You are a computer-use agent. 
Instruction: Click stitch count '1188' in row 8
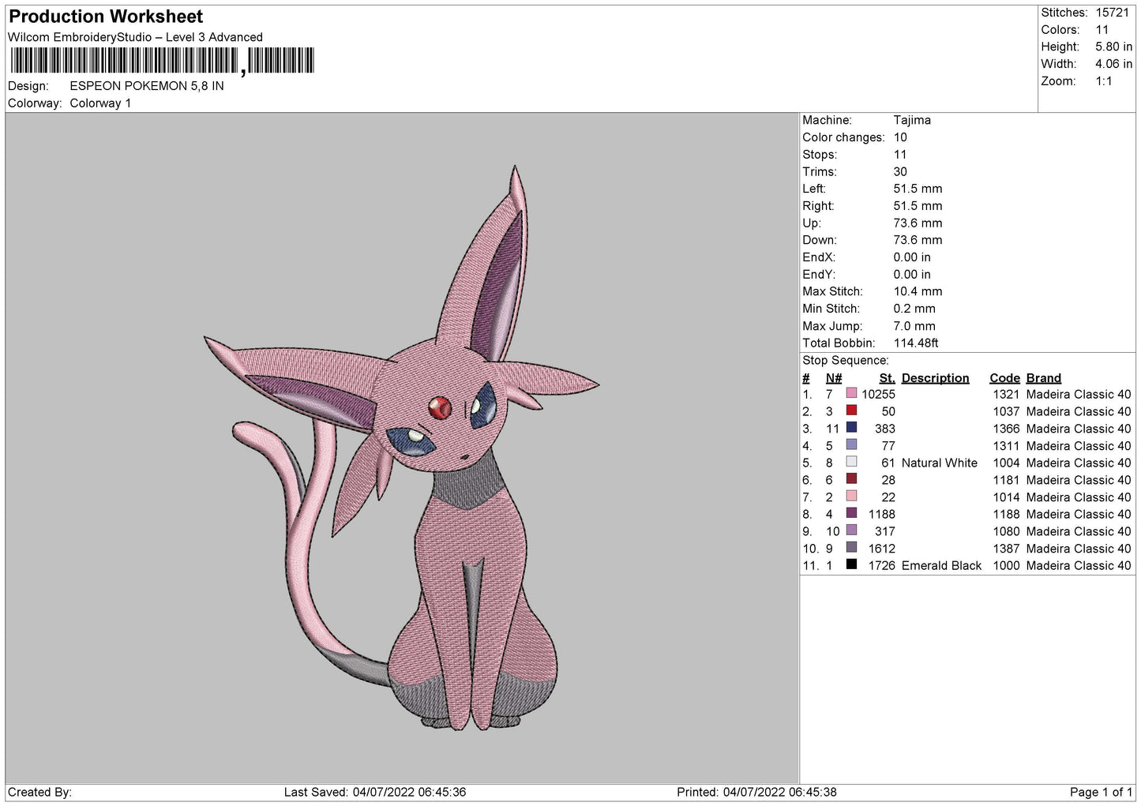[x=882, y=514]
